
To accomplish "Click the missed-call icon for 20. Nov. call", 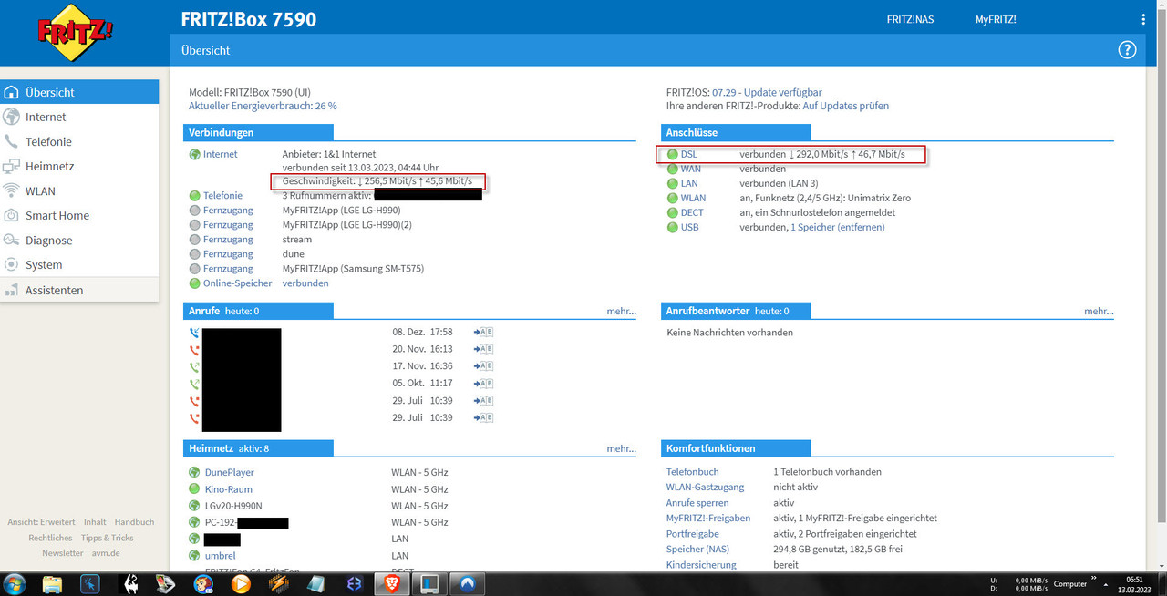I will pos(194,349).
